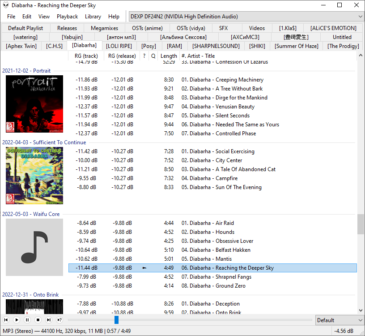Click the playlist vertical scrollbar thumb
This screenshot has width=365, height=336.
coord(361,224)
